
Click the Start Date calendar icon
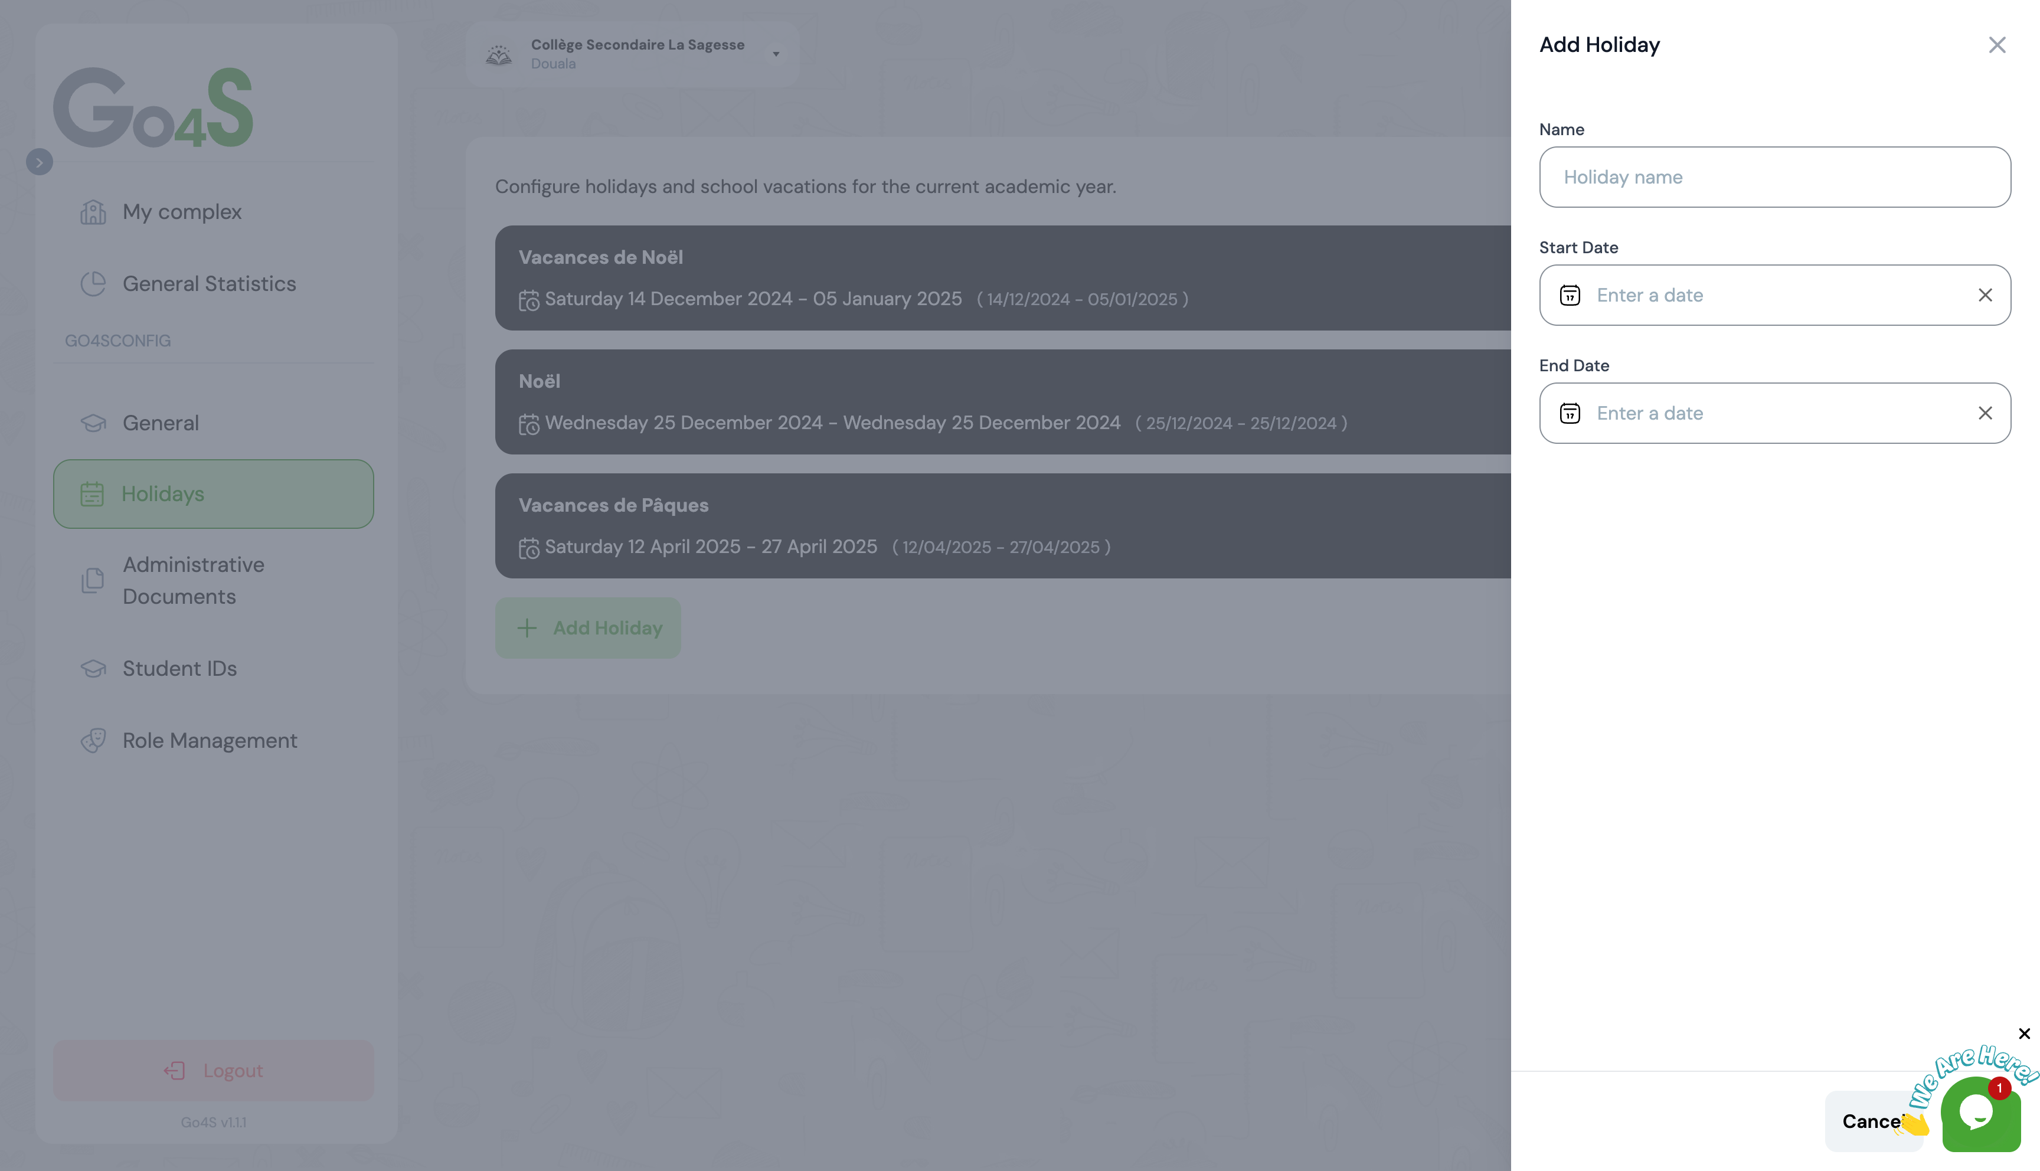1570,295
